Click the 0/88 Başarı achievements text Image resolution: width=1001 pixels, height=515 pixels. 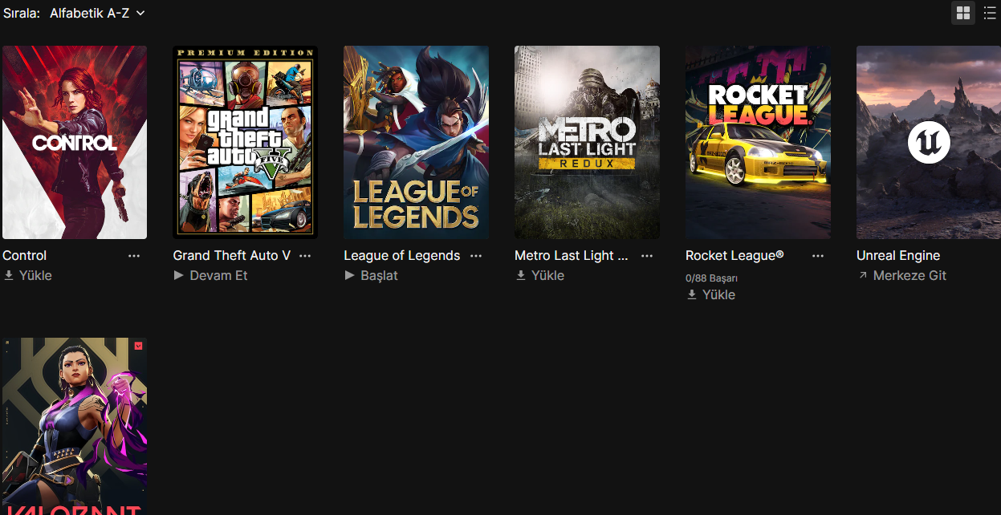711,278
